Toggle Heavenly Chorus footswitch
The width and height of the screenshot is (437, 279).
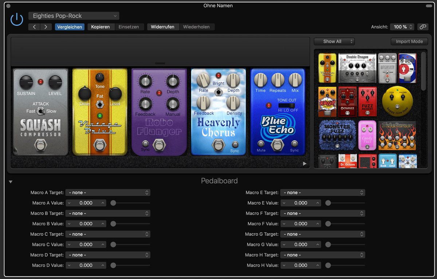click(x=219, y=145)
